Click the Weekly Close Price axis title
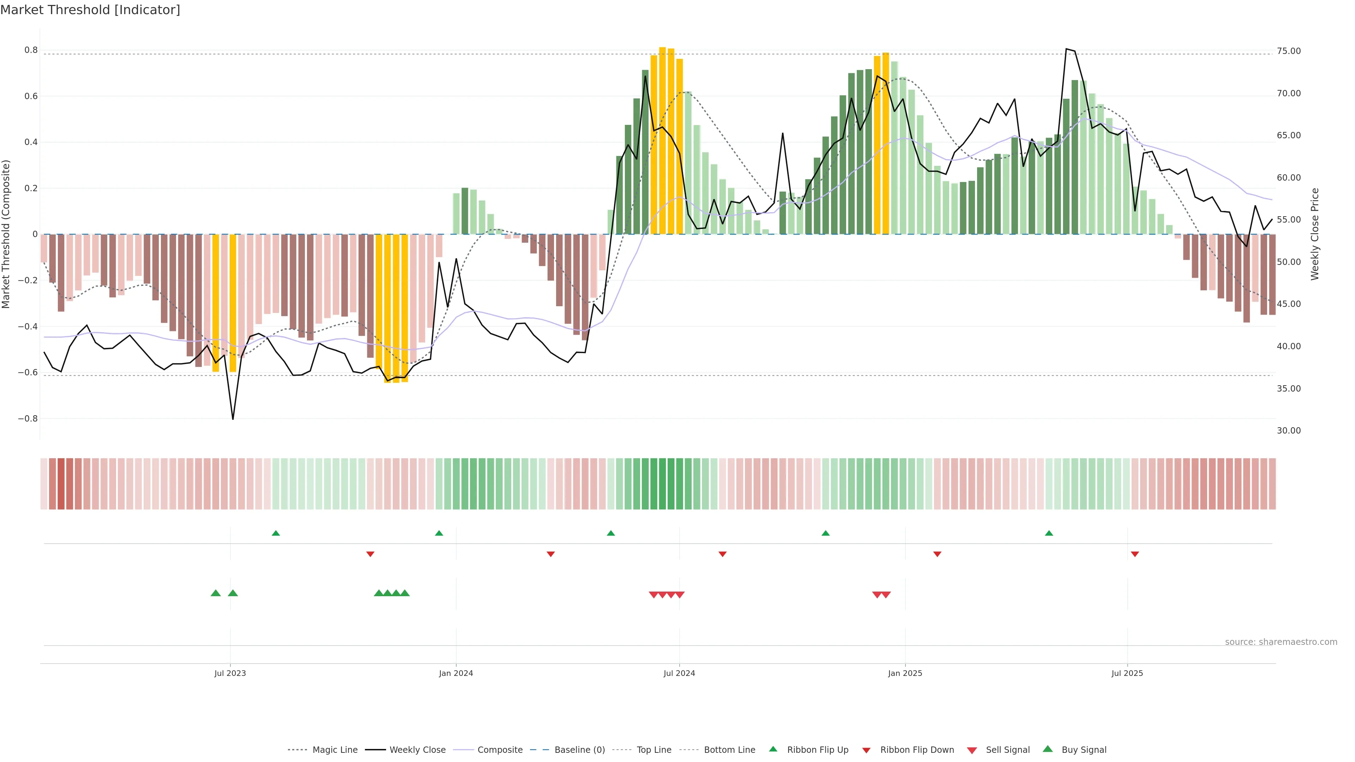The height and width of the screenshot is (762, 1355). coord(1315,234)
